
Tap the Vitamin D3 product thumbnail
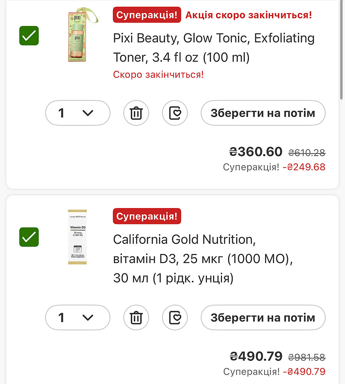click(x=77, y=237)
